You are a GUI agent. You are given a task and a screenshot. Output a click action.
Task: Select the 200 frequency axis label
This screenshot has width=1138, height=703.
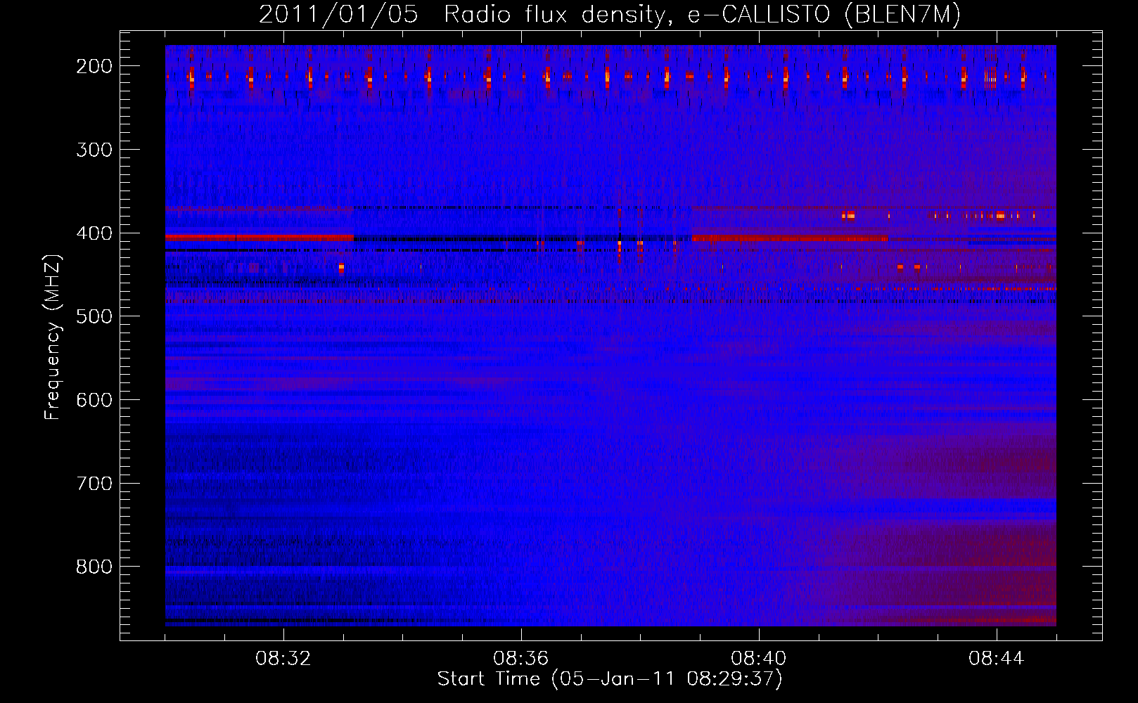94,66
